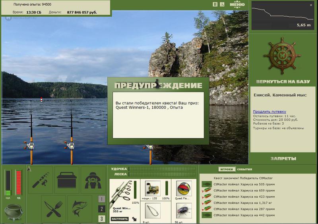The image size is (318, 224).
Task: Open the fish catch keepnet icon
Action: coord(80,209)
